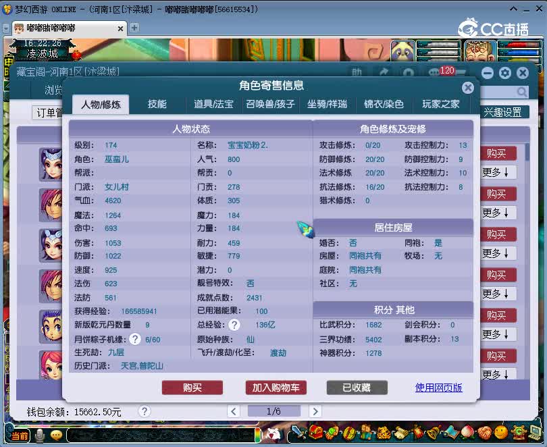Click the tiger pet icon
The width and height of the screenshot is (547, 447).
383,432
